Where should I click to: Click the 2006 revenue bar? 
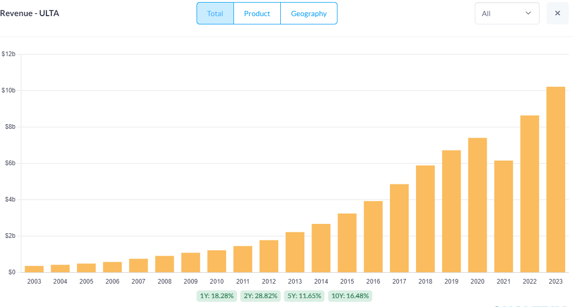tap(112, 267)
